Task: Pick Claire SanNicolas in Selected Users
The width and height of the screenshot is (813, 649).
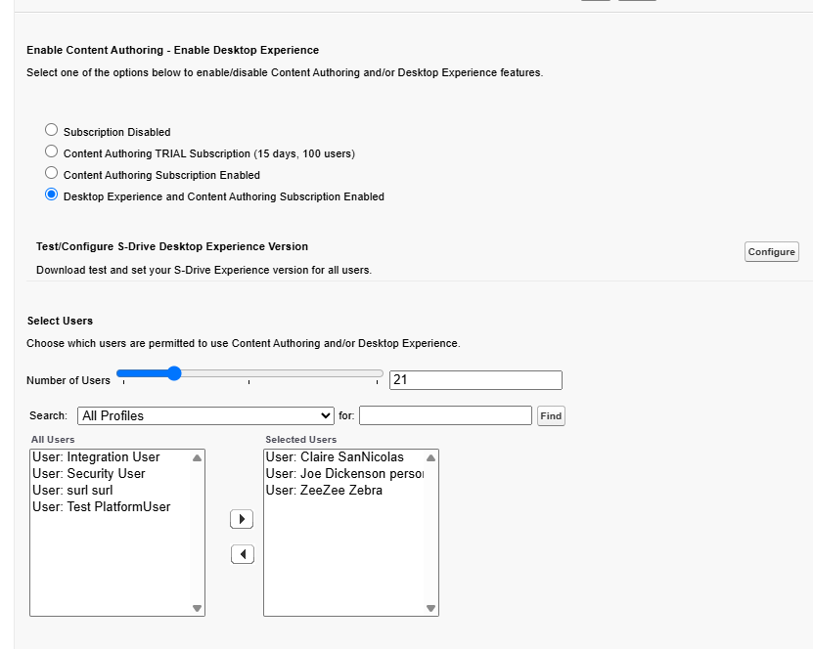Action: [335, 457]
